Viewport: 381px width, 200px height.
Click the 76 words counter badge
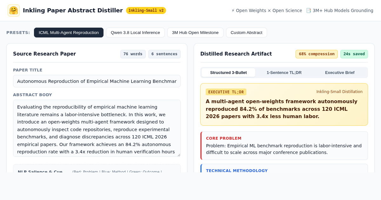click(x=133, y=54)
